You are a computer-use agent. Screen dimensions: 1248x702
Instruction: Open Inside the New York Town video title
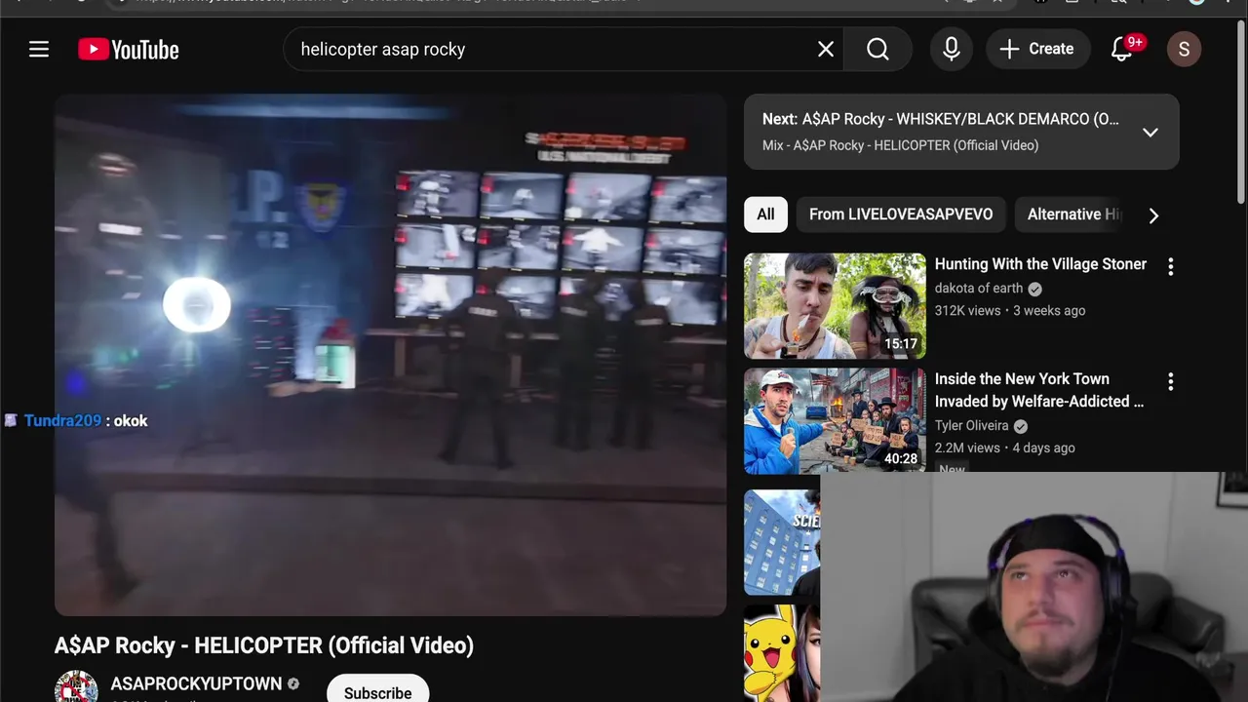coord(1039,390)
